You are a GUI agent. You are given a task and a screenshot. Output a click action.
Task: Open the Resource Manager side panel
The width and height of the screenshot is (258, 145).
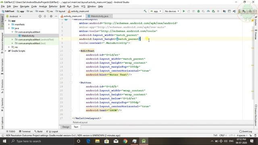pyautogui.click(x=2, y=43)
